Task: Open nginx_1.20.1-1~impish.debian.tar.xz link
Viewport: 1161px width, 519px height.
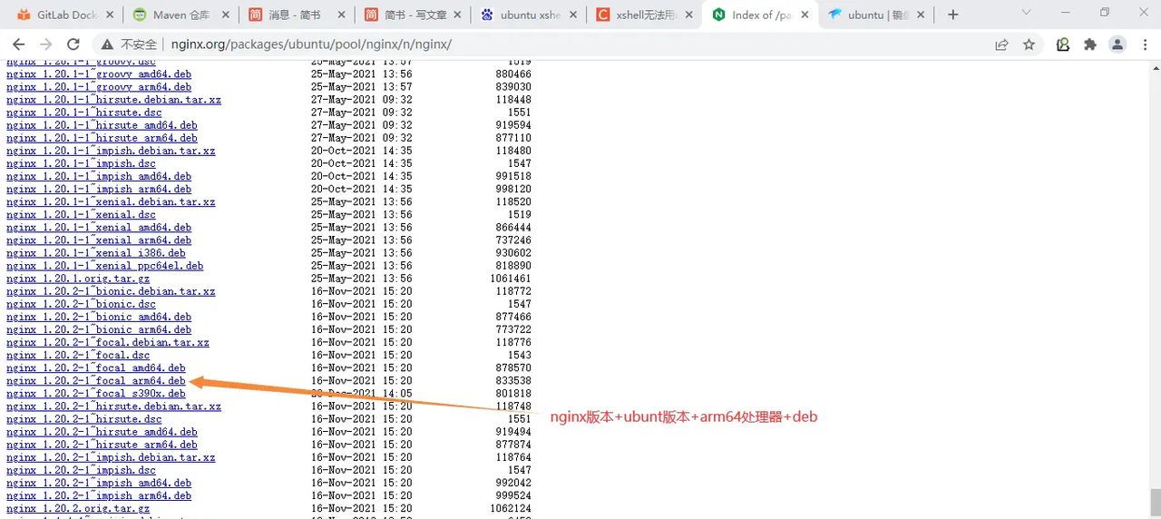Action: point(111,151)
